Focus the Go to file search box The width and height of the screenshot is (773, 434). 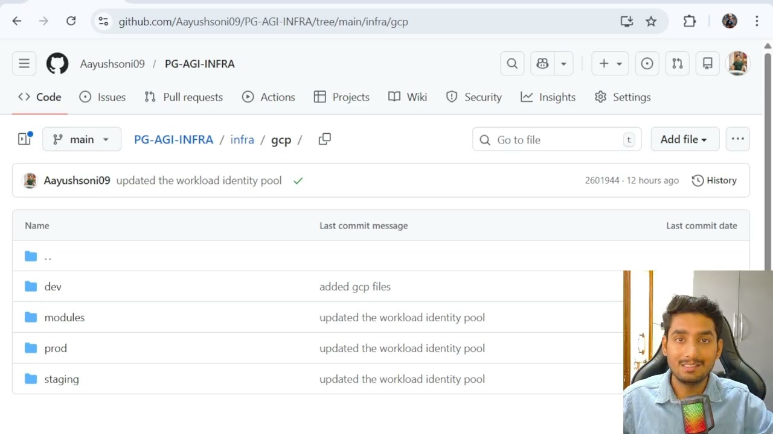tap(557, 139)
